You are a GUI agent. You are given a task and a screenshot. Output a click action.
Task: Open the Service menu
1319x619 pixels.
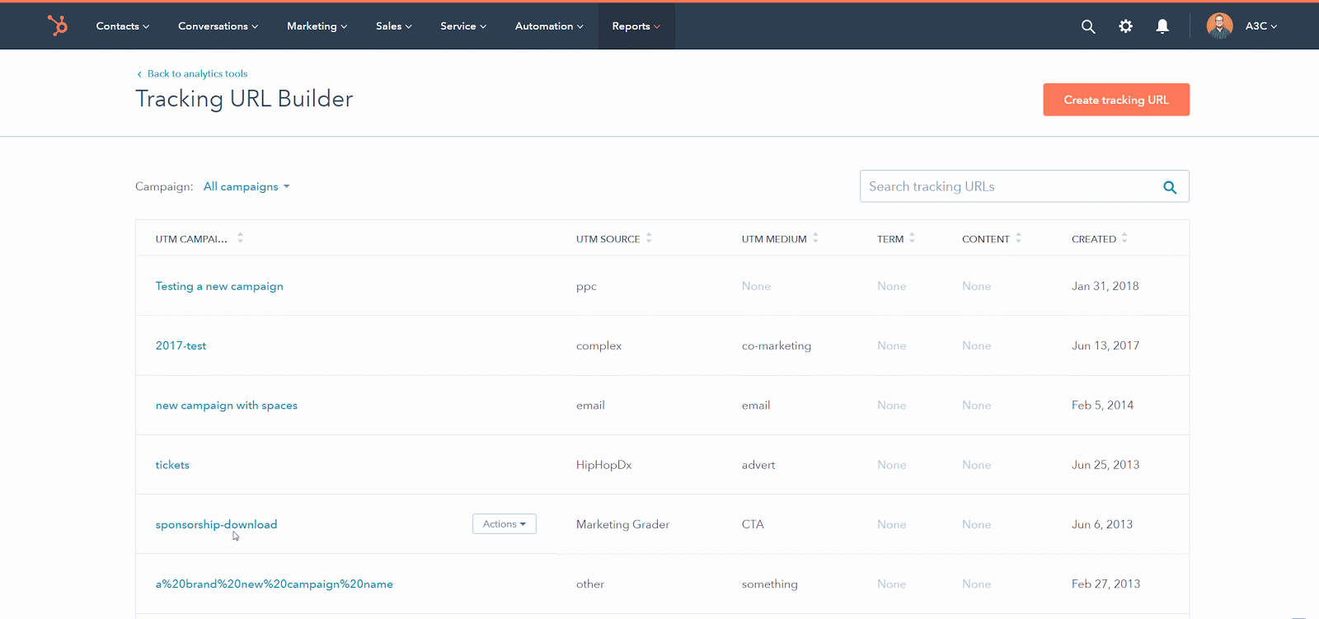point(463,26)
